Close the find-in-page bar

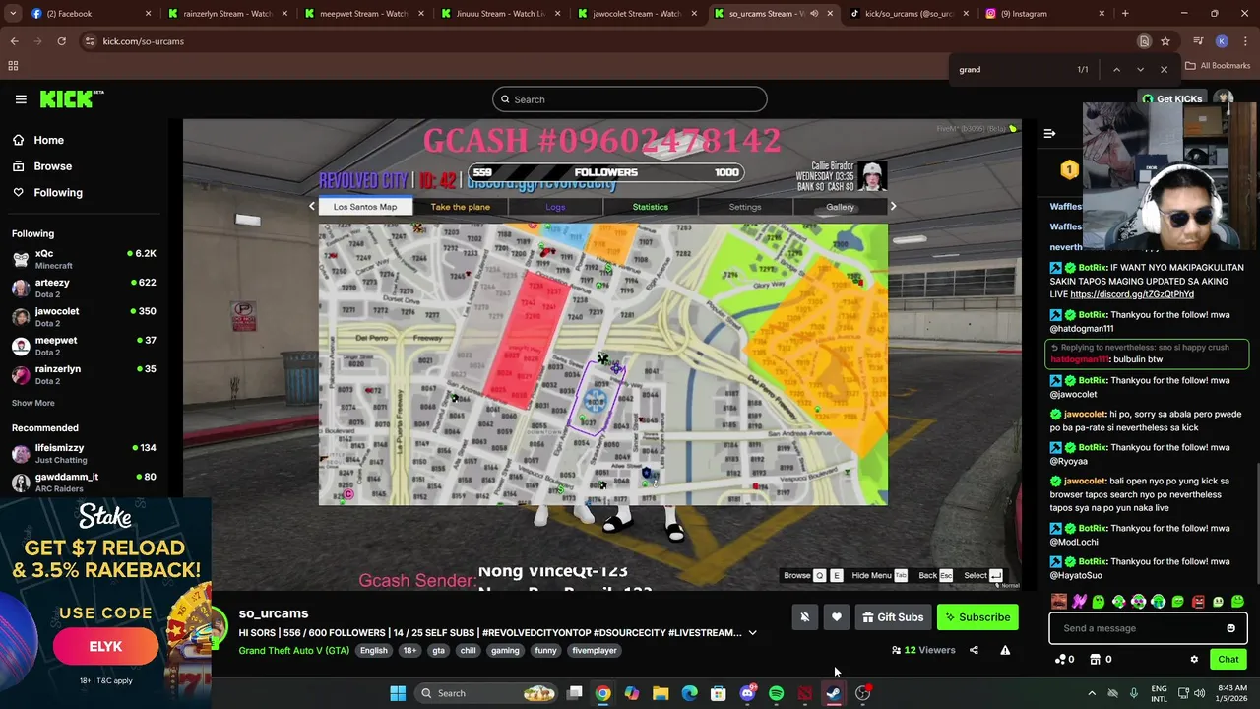point(1164,70)
